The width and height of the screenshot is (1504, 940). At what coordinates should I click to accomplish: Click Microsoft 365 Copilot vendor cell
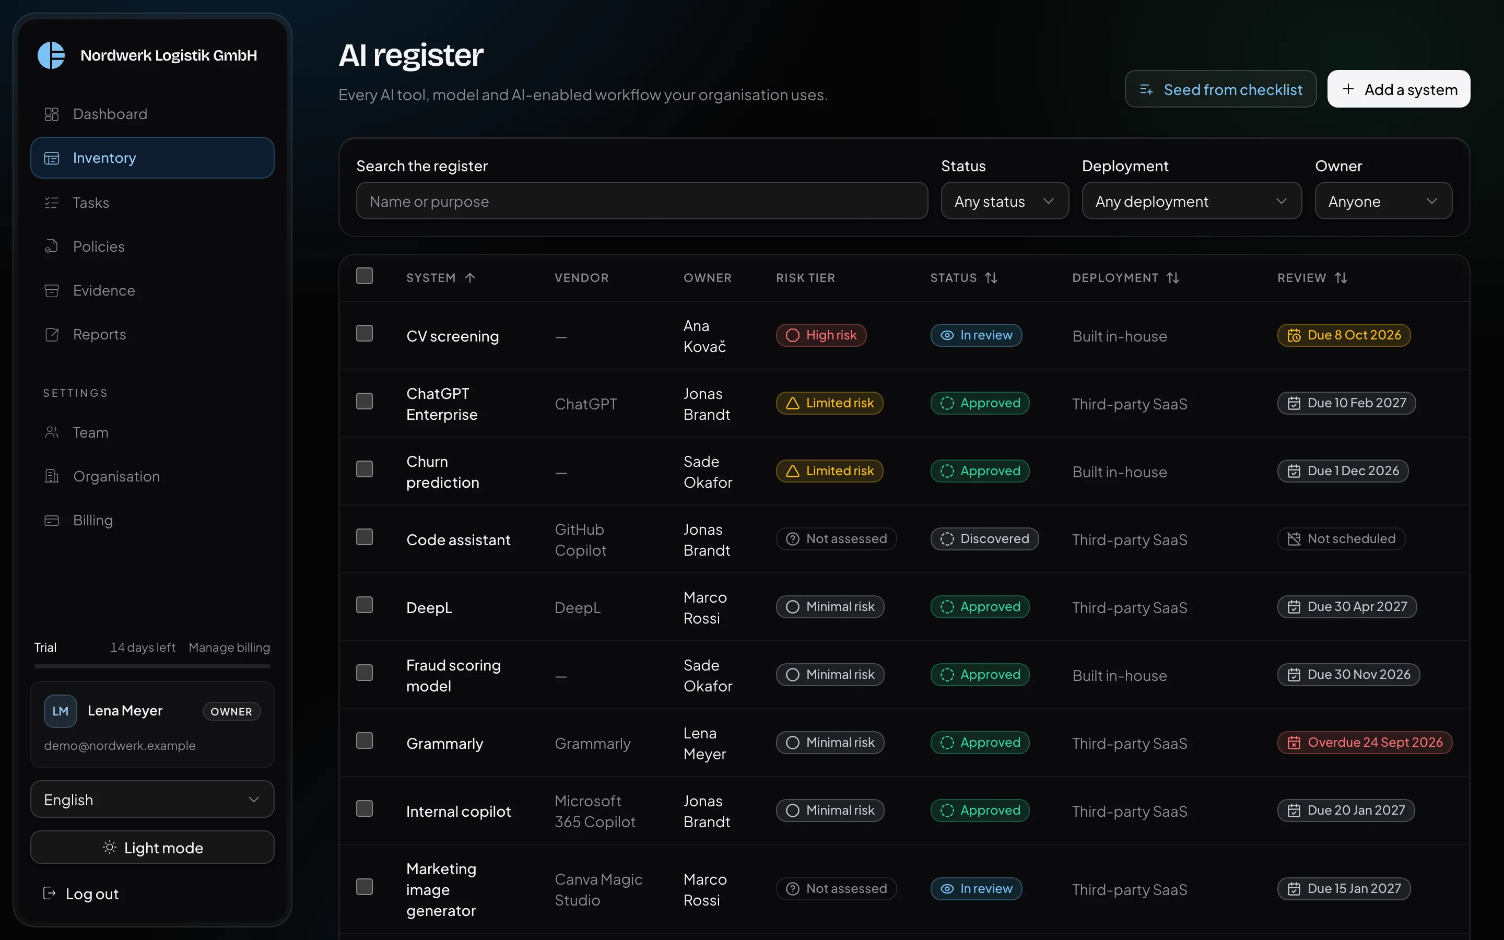(595, 812)
